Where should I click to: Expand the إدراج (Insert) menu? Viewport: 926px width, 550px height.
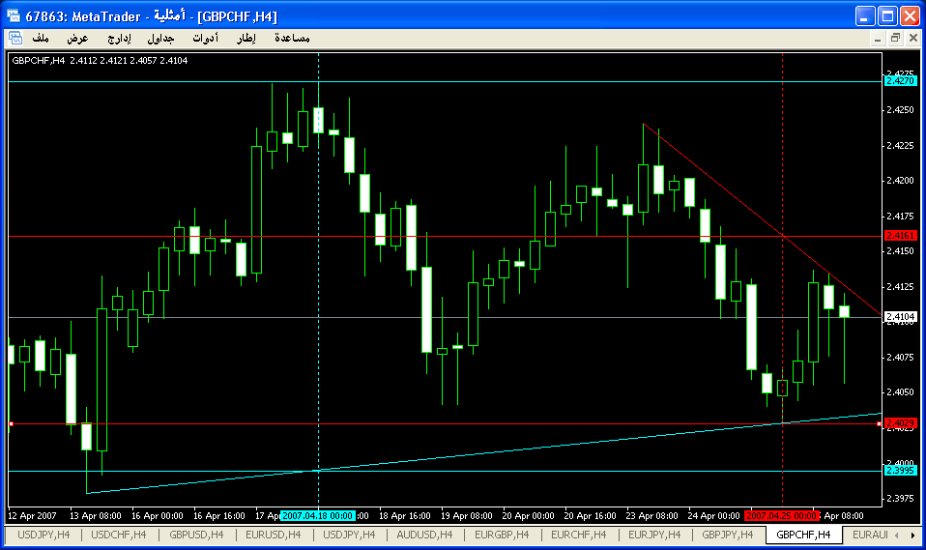click(119, 38)
